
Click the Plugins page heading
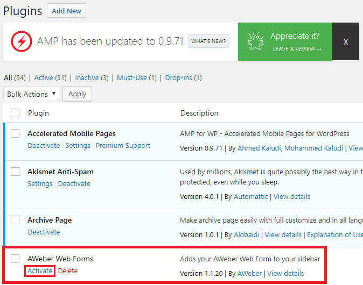pos(23,11)
